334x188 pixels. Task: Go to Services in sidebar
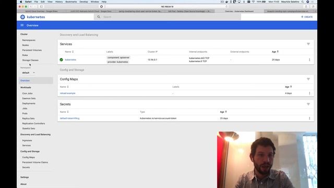pos(27,145)
